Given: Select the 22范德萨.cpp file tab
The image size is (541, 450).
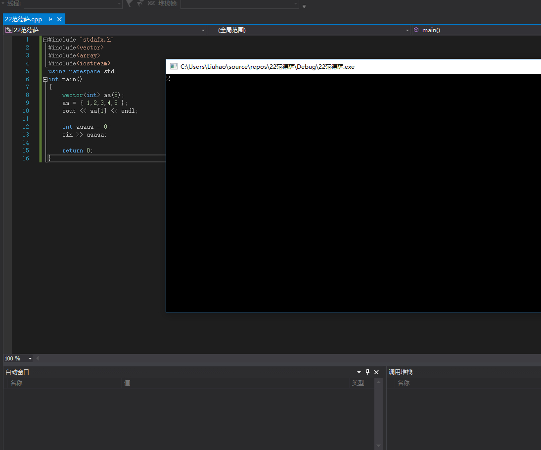Looking at the screenshot, I should pyautogui.click(x=24, y=19).
